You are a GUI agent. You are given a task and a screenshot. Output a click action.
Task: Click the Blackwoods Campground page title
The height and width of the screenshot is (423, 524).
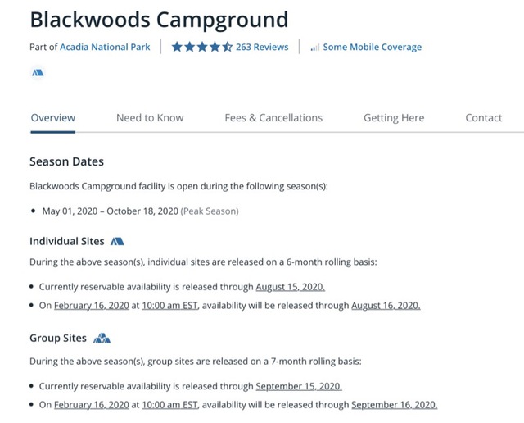click(159, 20)
